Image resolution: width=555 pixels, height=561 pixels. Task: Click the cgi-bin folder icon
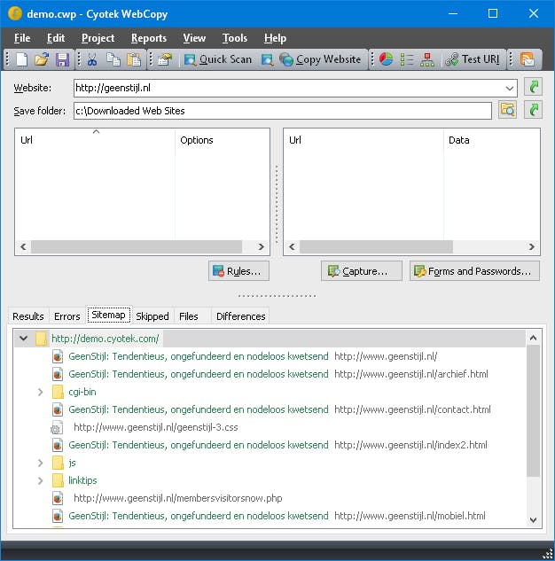point(58,392)
